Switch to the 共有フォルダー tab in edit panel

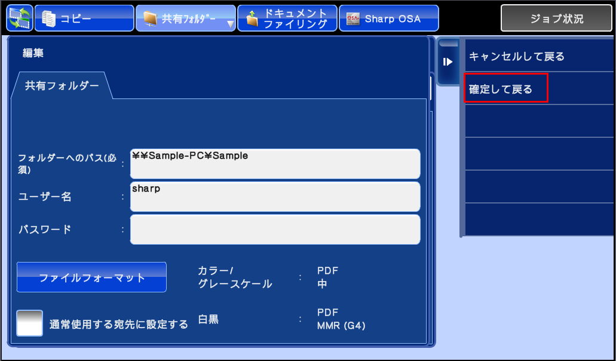pyautogui.click(x=62, y=86)
